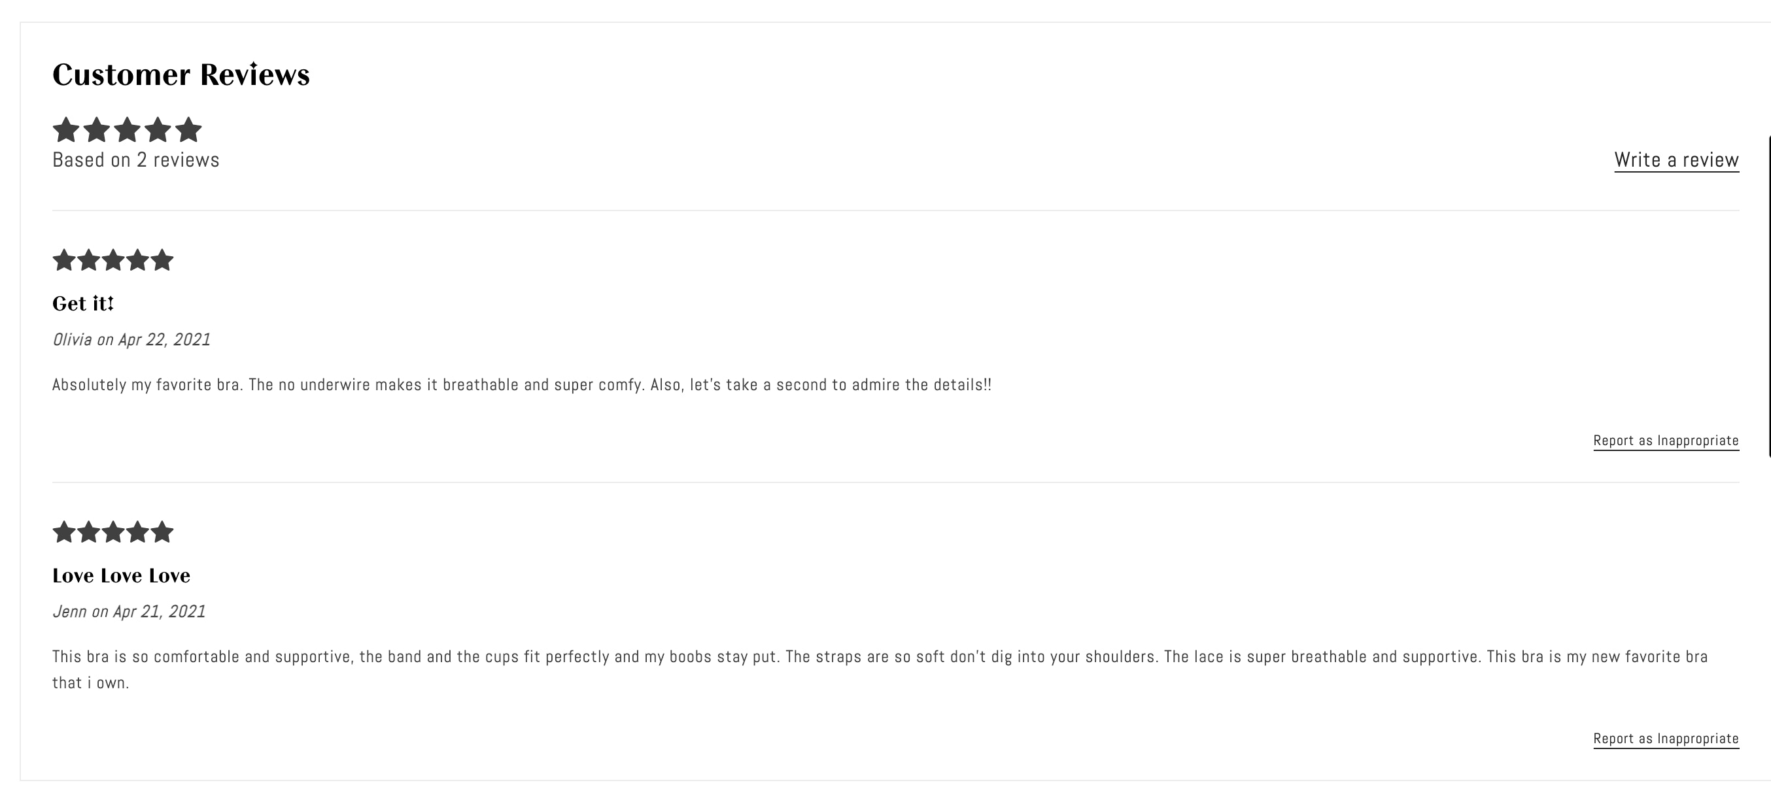Select the Love Love Love review heading
The width and height of the screenshot is (1771, 804).
click(x=122, y=576)
